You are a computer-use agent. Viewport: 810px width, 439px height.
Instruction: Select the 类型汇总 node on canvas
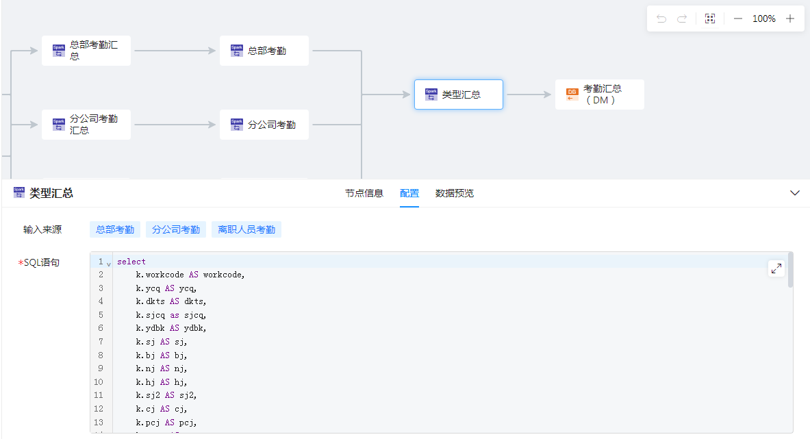click(x=459, y=95)
